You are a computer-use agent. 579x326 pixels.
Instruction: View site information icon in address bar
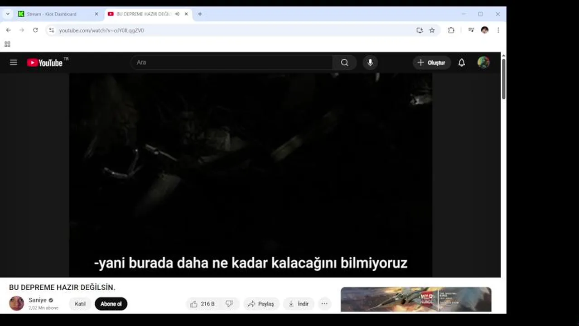click(x=52, y=30)
